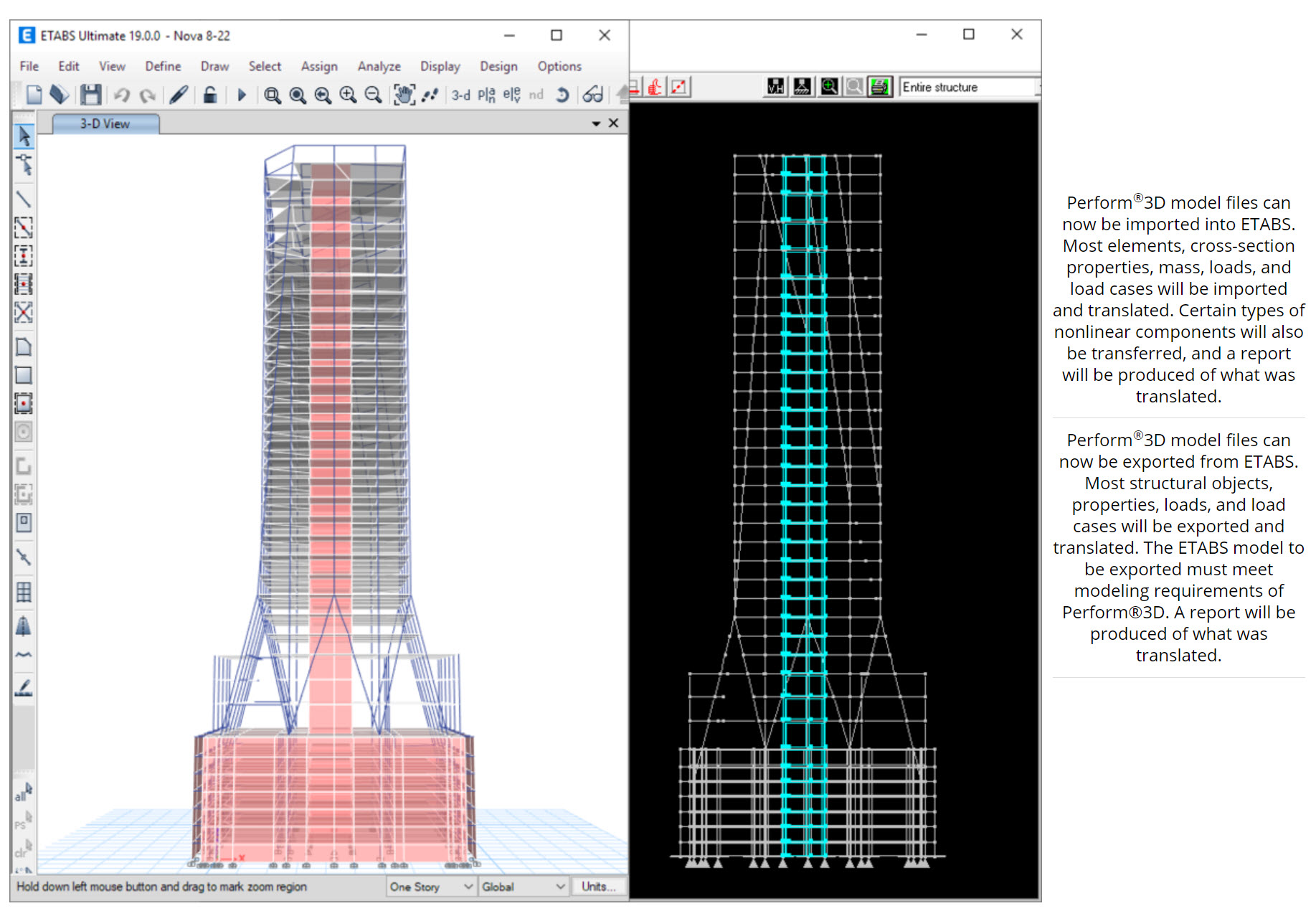
Task: Open the Design menu
Action: pos(498,66)
